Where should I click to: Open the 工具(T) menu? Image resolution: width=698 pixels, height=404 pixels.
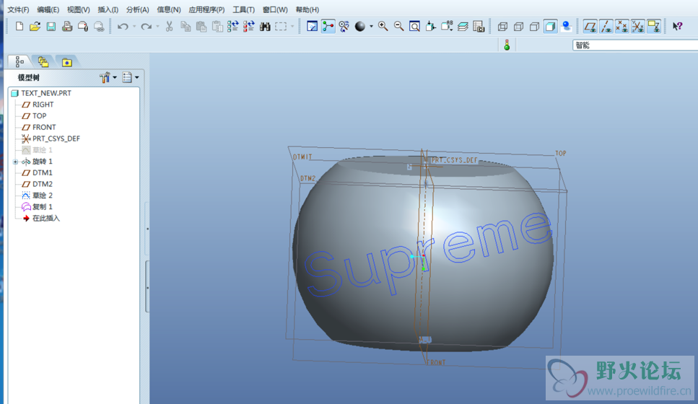[x=243, y=10]
